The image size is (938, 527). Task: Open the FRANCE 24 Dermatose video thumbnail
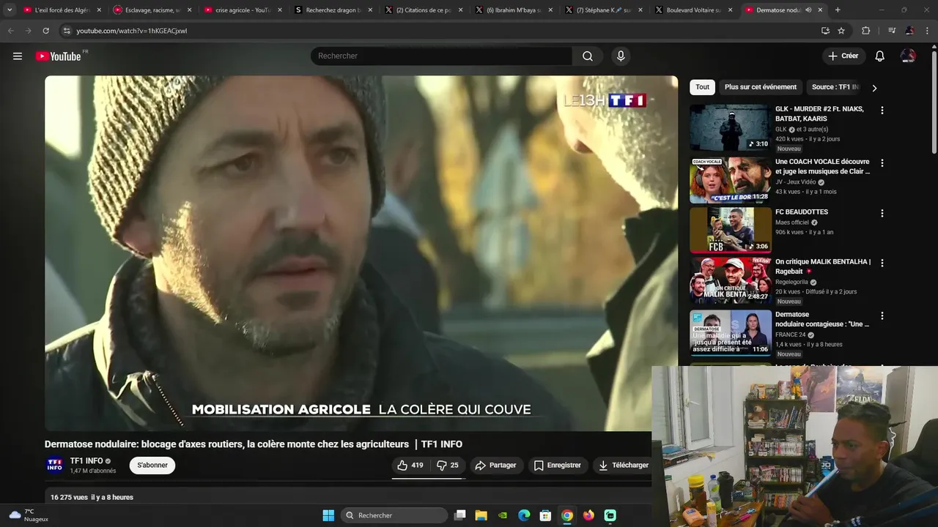pos(731,333)
